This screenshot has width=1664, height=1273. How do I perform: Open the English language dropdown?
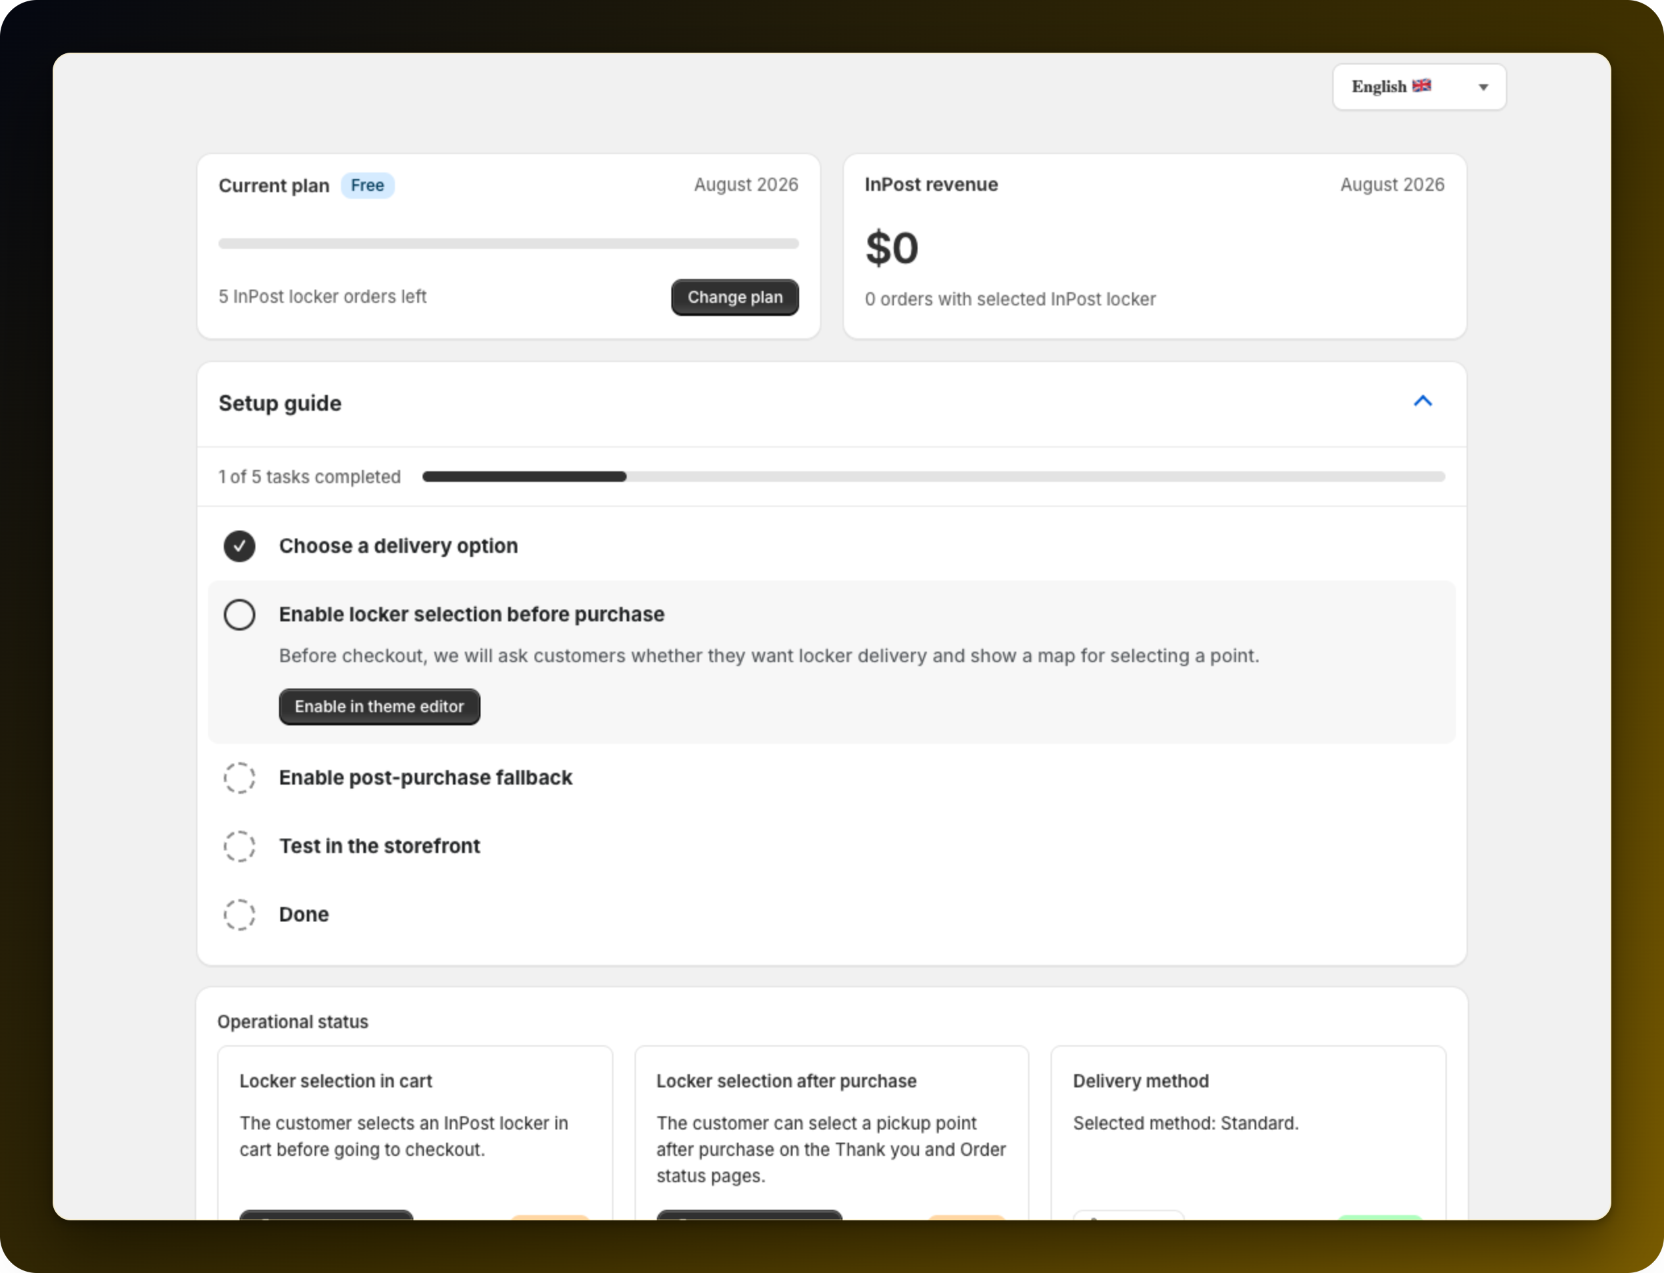[x=1418, y=87]
